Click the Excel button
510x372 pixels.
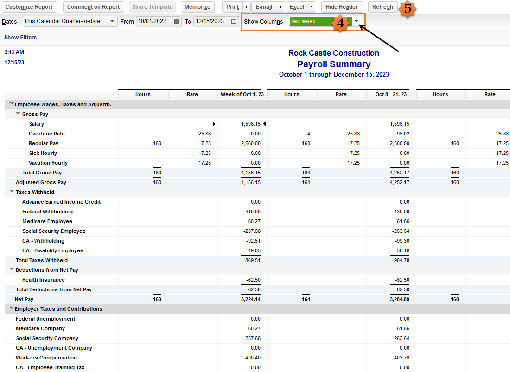(297, 7)
